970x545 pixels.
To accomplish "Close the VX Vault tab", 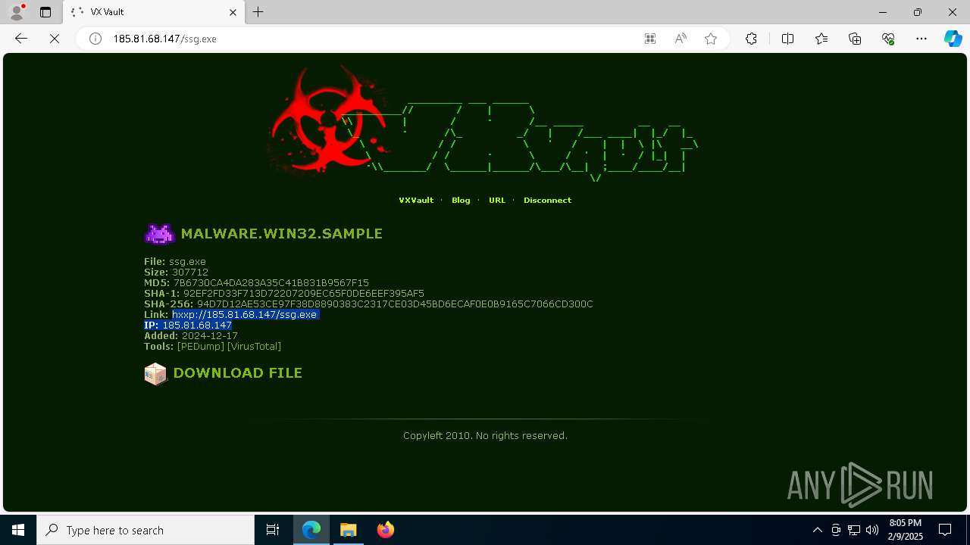I will 233,12.
